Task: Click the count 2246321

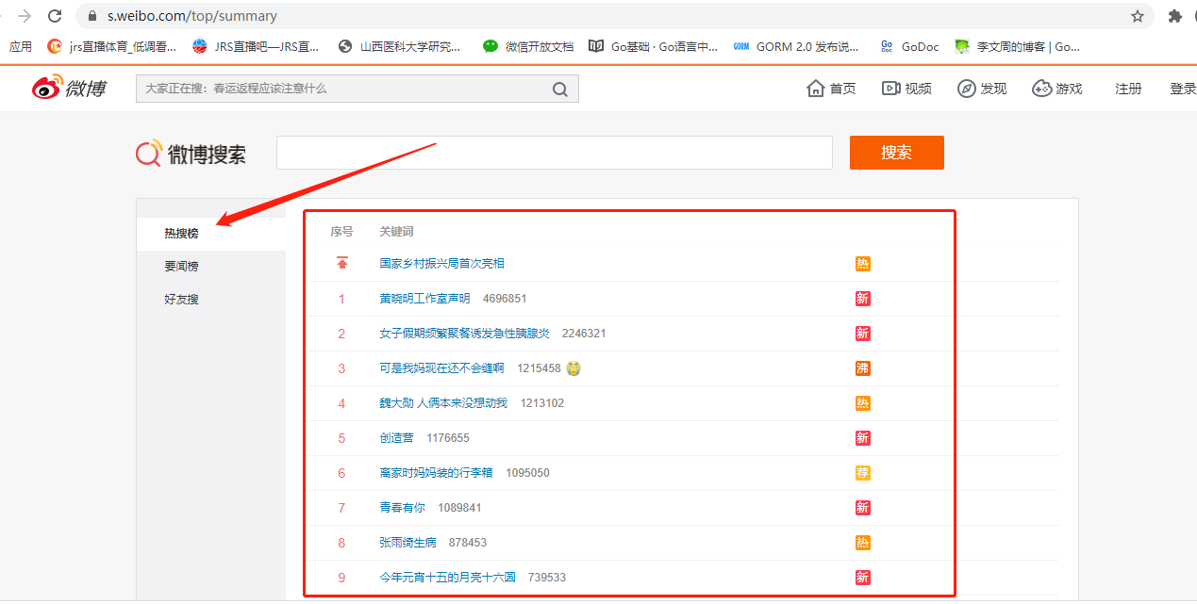Action: 584,334
